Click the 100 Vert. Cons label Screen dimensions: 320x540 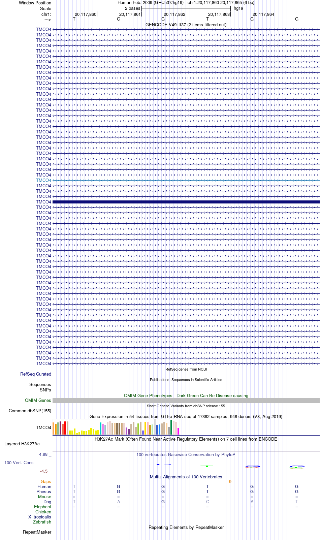[19, 463]
